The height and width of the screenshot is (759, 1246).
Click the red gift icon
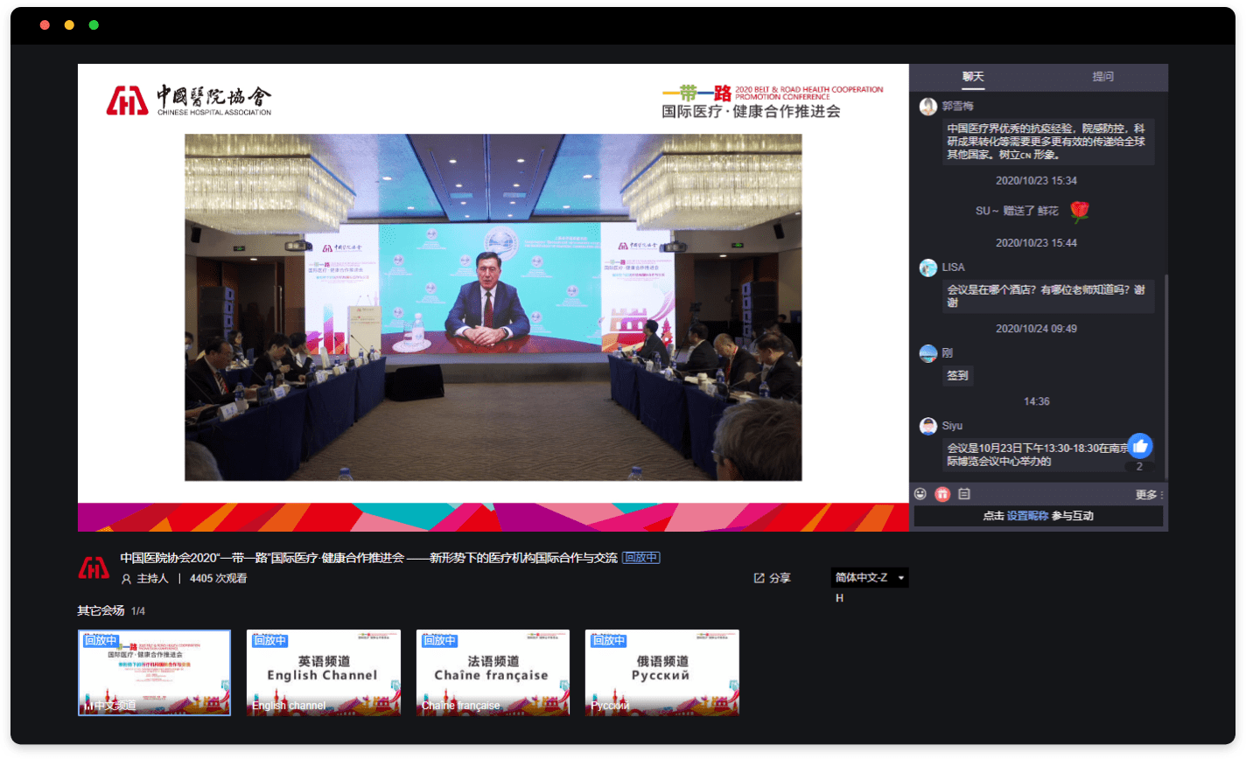pos(942,494)
